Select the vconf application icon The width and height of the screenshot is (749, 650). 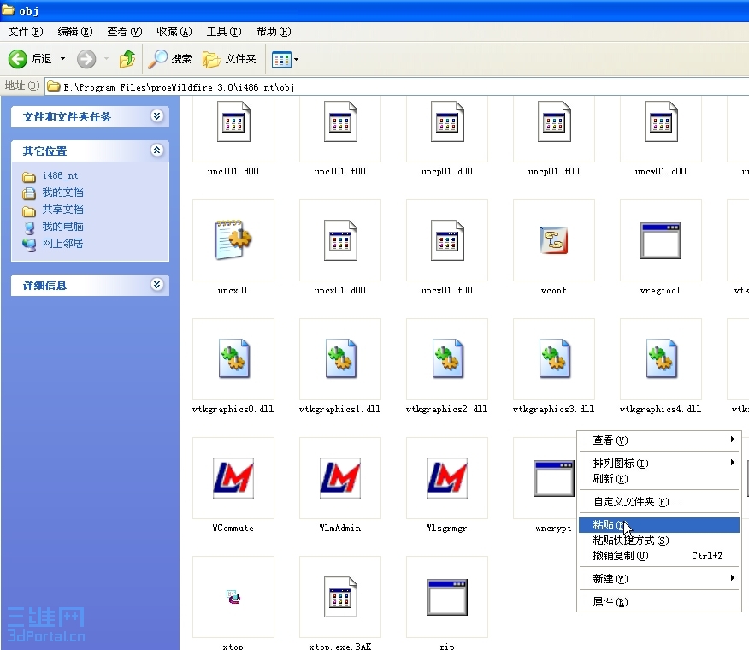point(554,240)
